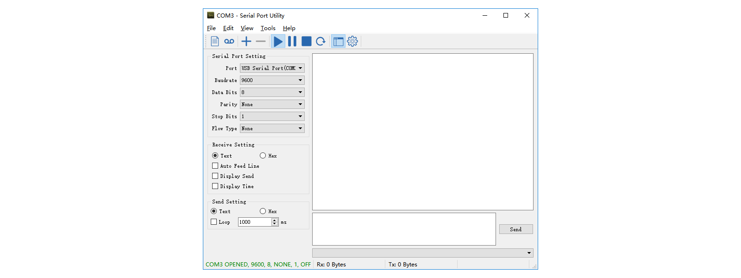Open the View menu
This screenshot has width=741, height=278.
click(247, 28)
